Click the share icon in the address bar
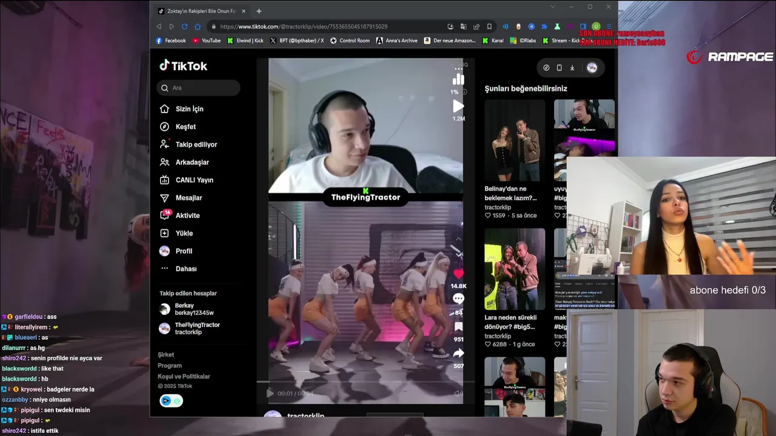This screenshot has height=436, width=776. pyautogui.click(x=477, y=27)
